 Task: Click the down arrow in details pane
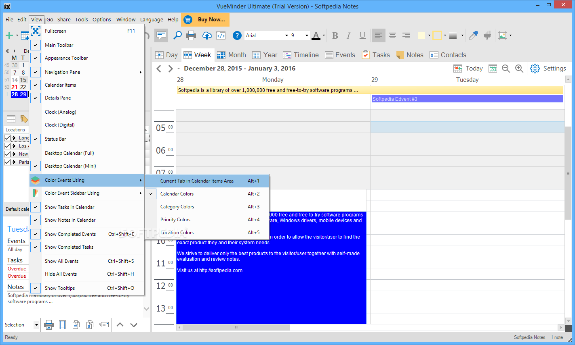[x=134, y=325]
